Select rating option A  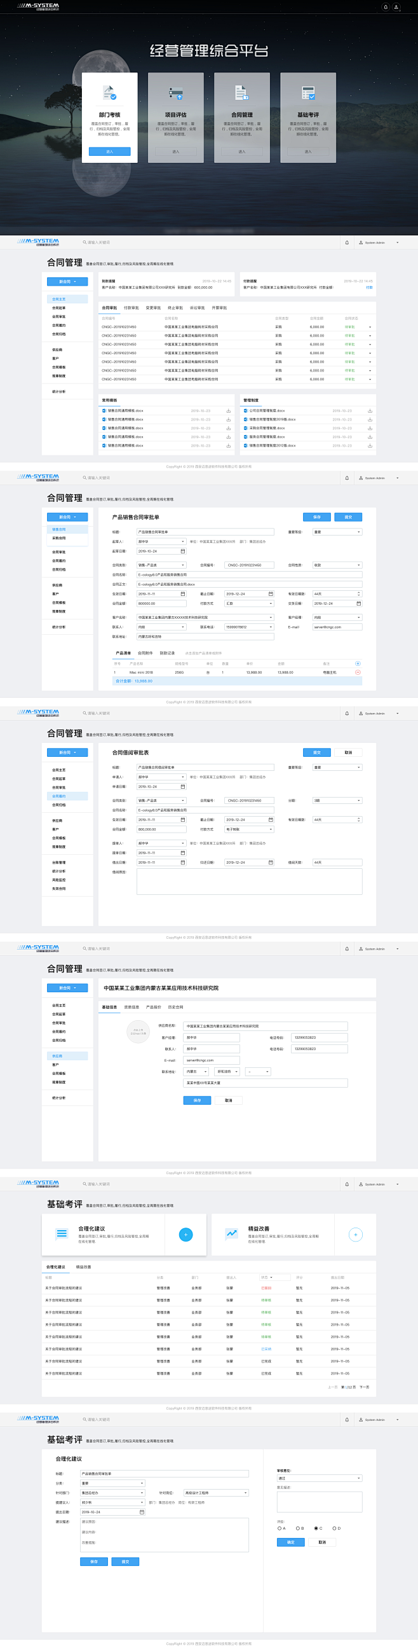(x=280, y=1528)
